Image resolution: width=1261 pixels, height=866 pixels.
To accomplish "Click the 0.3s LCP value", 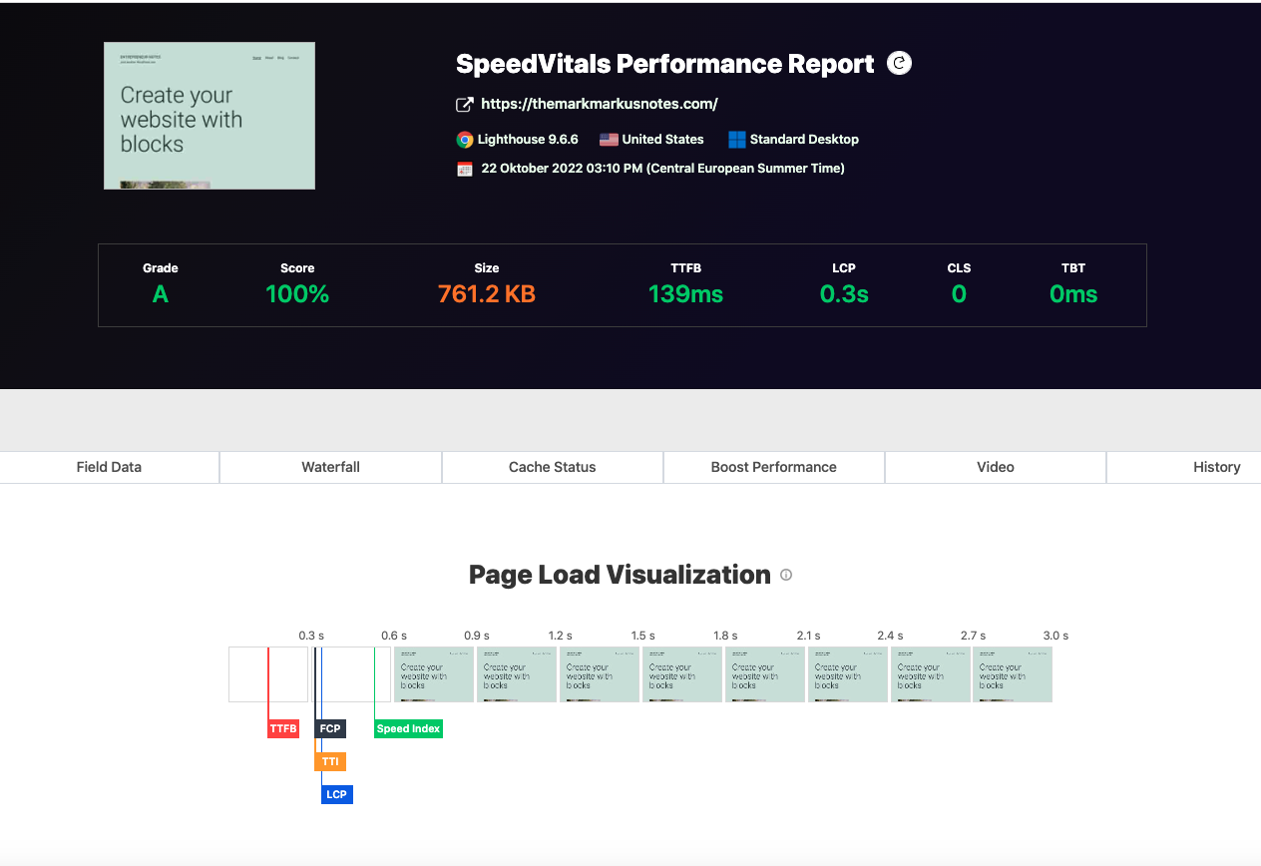I will (x=844, y=294).
